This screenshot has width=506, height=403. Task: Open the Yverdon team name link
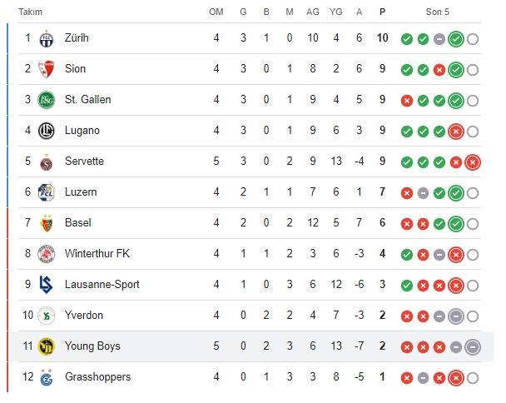click(84, 315)
